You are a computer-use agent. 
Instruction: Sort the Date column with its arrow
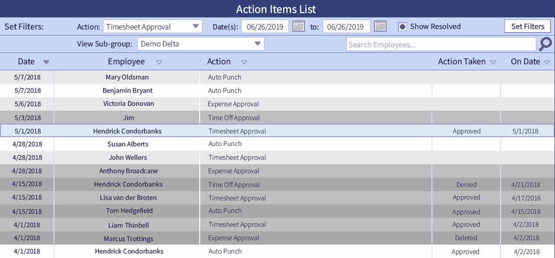46,62
